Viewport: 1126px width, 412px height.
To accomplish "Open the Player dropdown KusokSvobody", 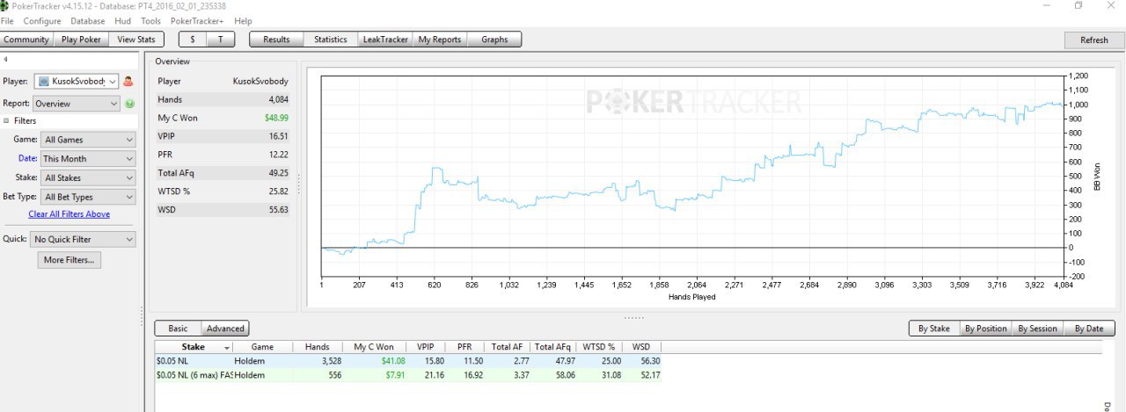I will tap(76, 81).
